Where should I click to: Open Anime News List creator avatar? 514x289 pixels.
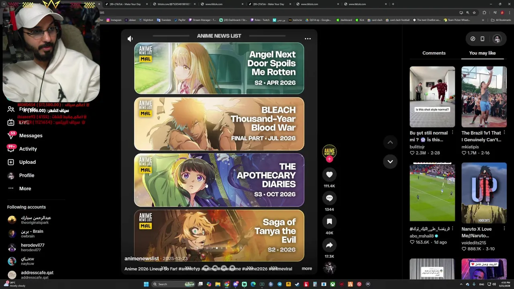pos(329,151)
